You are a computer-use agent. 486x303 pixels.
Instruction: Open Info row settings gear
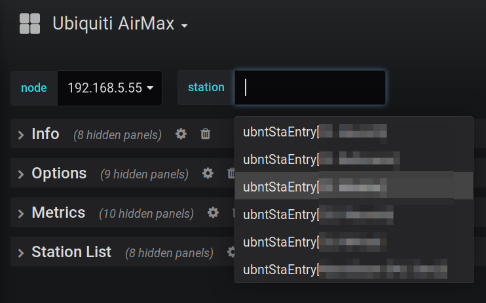[x=181, y=134]
